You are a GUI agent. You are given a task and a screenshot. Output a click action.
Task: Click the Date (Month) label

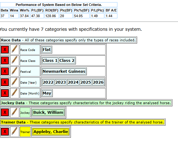click(30, 93)
